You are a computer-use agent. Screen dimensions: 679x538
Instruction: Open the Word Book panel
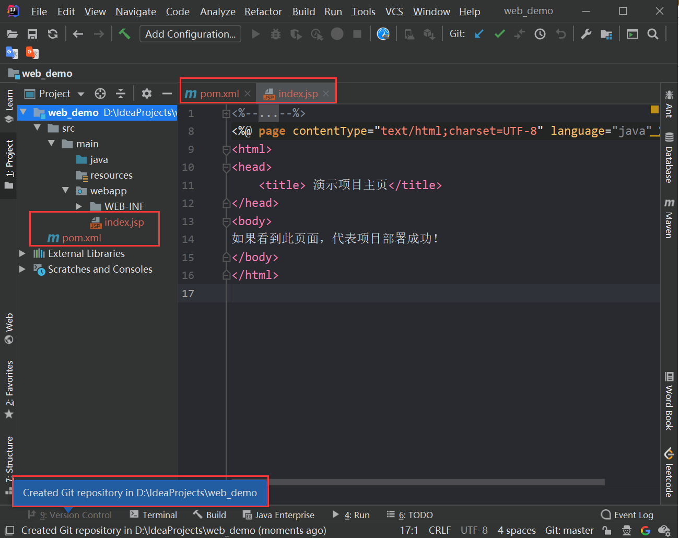coord(670,402)
